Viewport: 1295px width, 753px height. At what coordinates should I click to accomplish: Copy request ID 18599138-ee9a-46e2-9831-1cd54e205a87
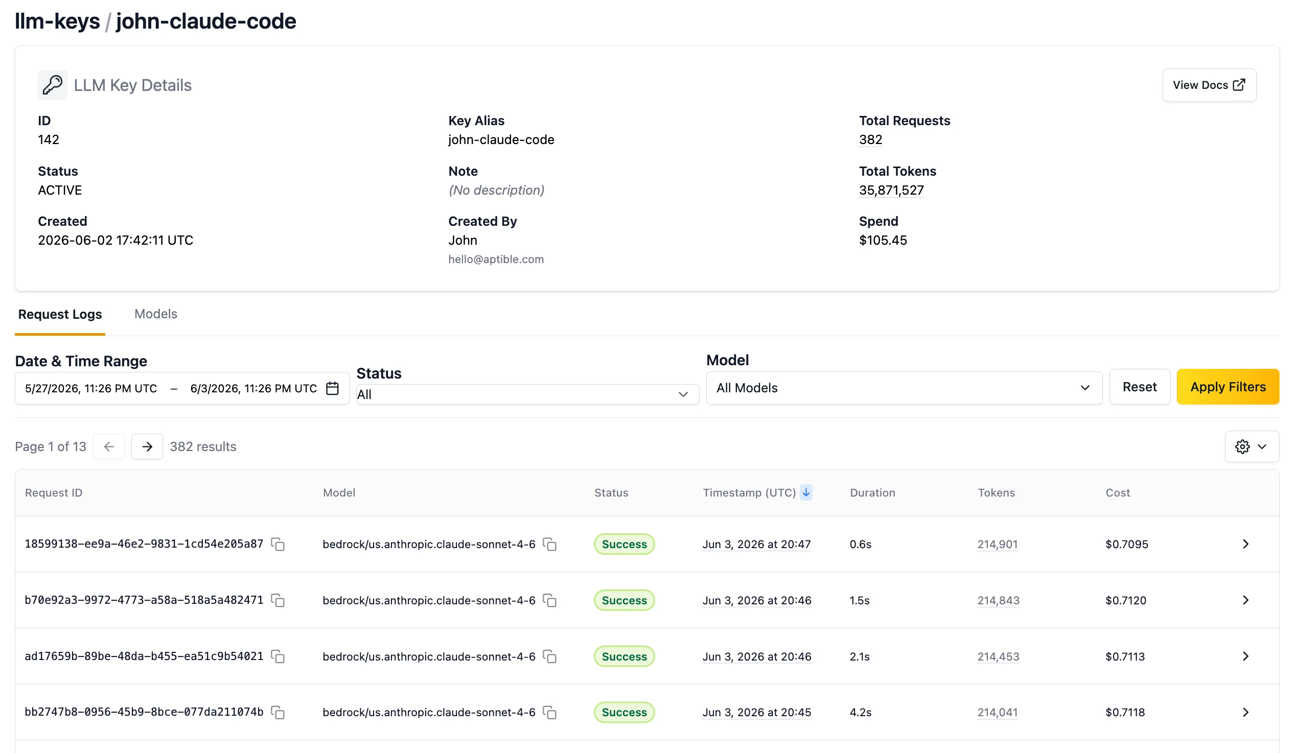(278, 545)
